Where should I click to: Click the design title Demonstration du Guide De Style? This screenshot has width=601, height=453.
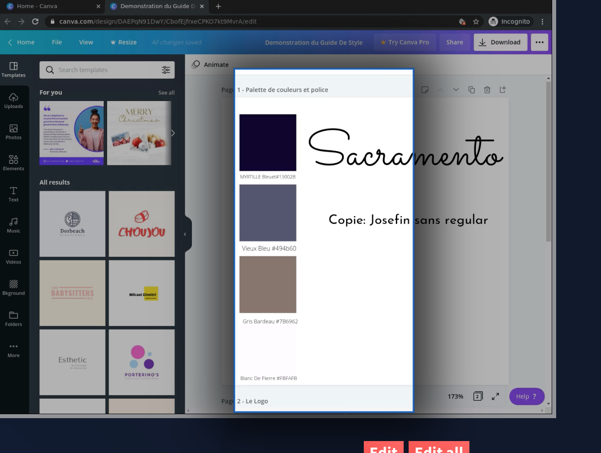point(314,42)
